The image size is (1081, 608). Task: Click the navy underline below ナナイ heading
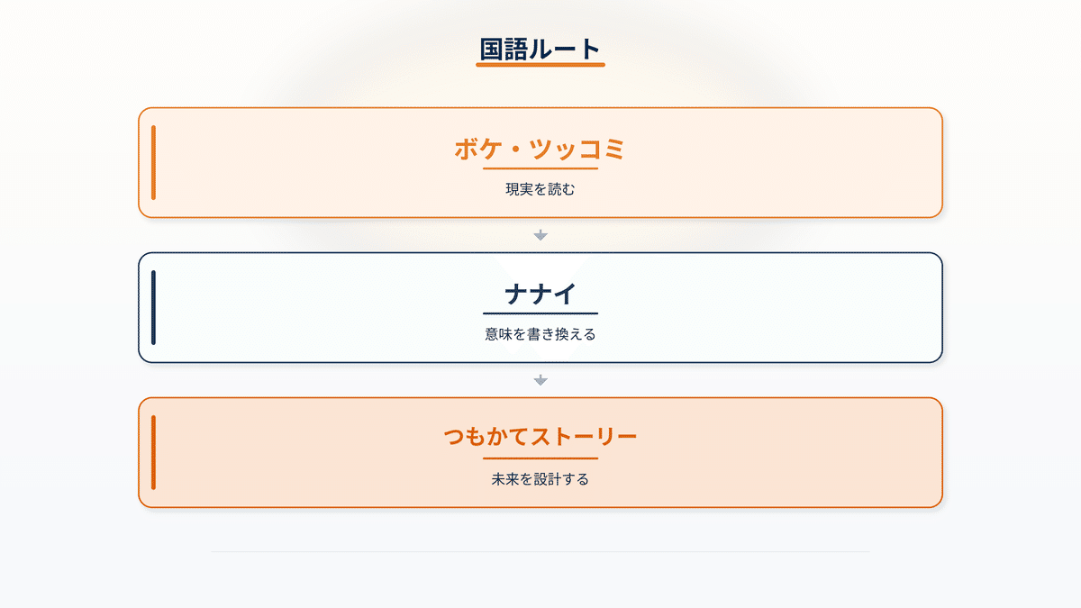click(540, 313)
